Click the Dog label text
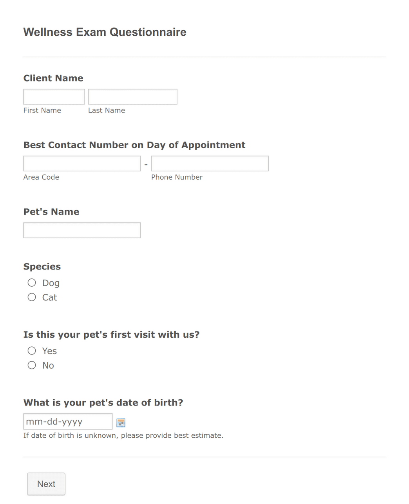The width and height of the screenshot is (409, 504). (51, 283)
